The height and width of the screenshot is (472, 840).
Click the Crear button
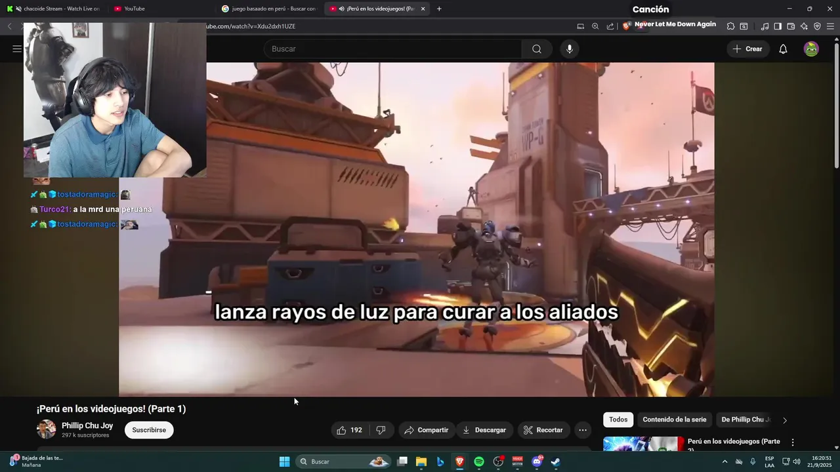click(x=747, y=49)
